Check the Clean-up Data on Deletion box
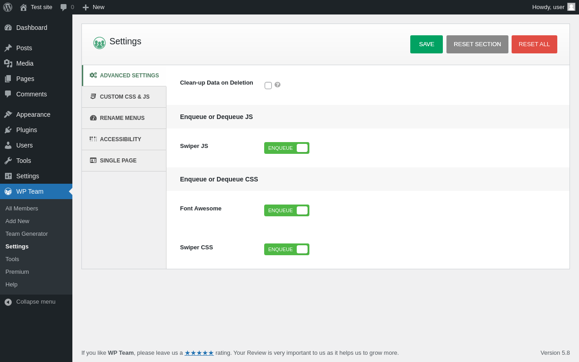This screenshot has width=579, height=362. click(268, 86)
